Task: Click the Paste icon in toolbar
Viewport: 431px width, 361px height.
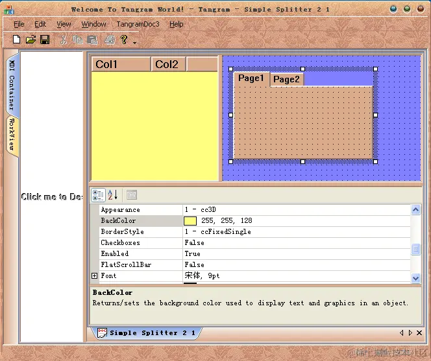Action: point(92,40)
